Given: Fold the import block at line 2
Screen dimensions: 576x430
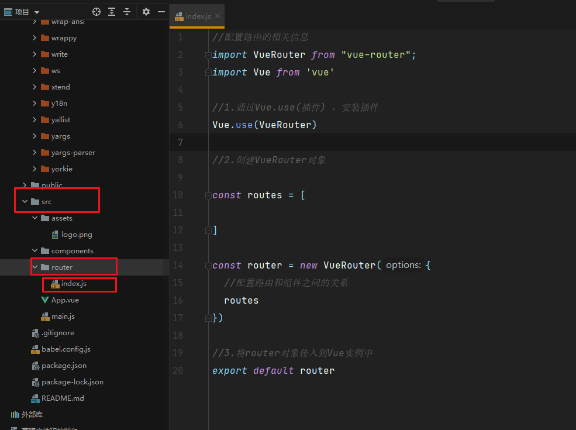Looking at the screenshot, I should coord(208,55).
